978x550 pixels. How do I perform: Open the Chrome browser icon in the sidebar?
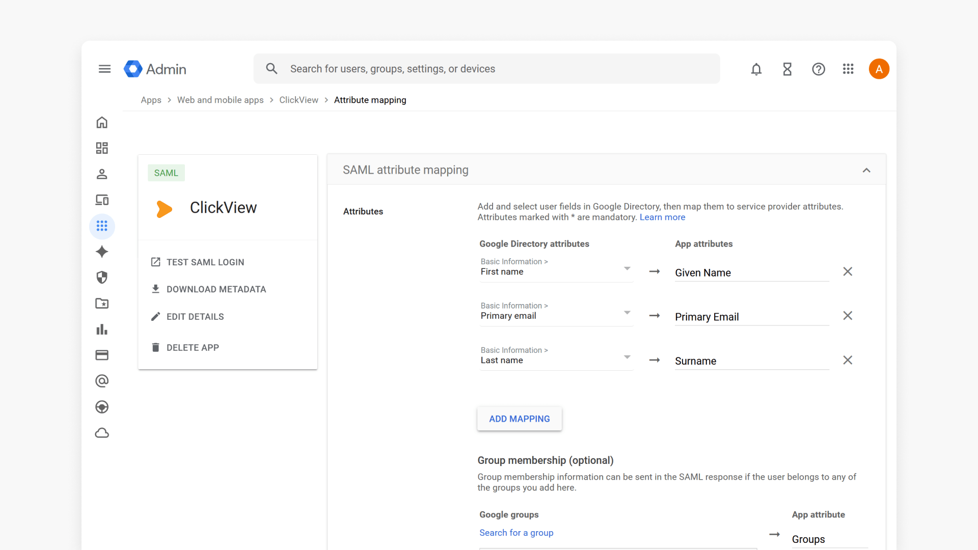102,407
